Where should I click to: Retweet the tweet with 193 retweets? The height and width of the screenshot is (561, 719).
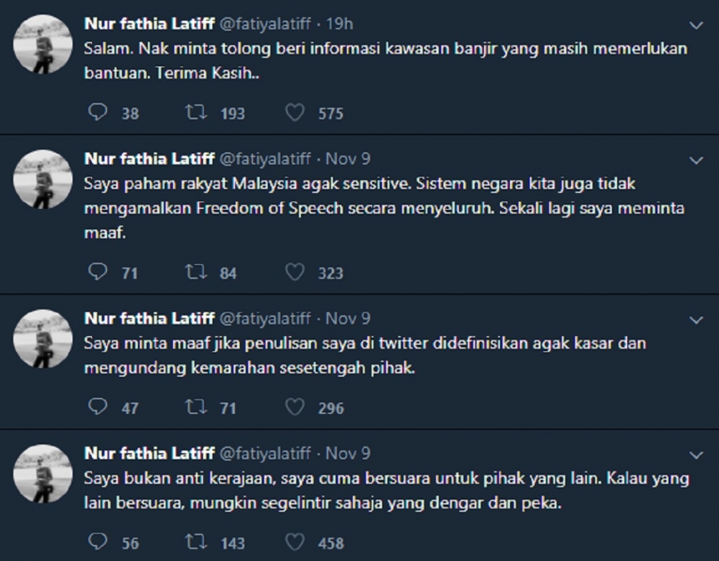196,113
